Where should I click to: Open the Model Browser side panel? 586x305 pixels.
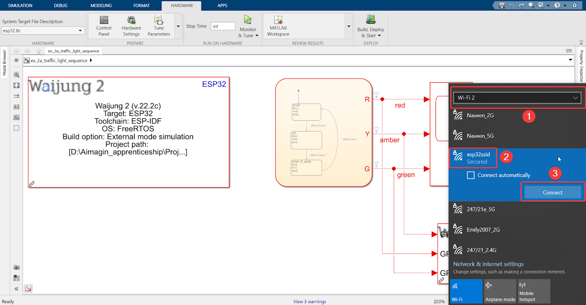4,63
